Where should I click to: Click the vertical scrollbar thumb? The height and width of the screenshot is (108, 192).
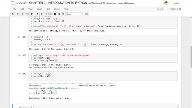(x=191, y=57)
